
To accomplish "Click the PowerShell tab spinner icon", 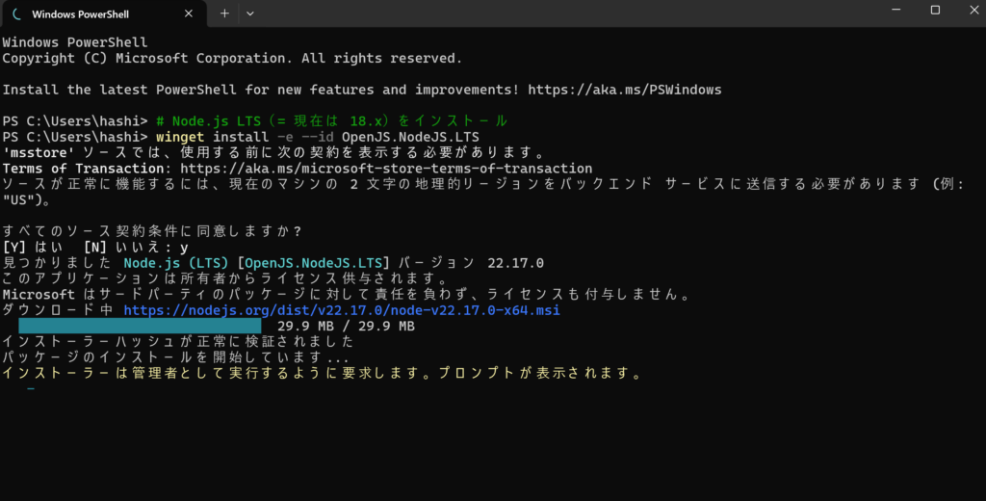I will [x=17, y=13].
